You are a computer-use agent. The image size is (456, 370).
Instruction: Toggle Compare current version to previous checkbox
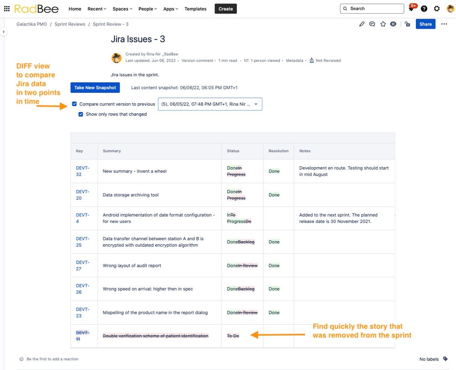click(74, 104)
